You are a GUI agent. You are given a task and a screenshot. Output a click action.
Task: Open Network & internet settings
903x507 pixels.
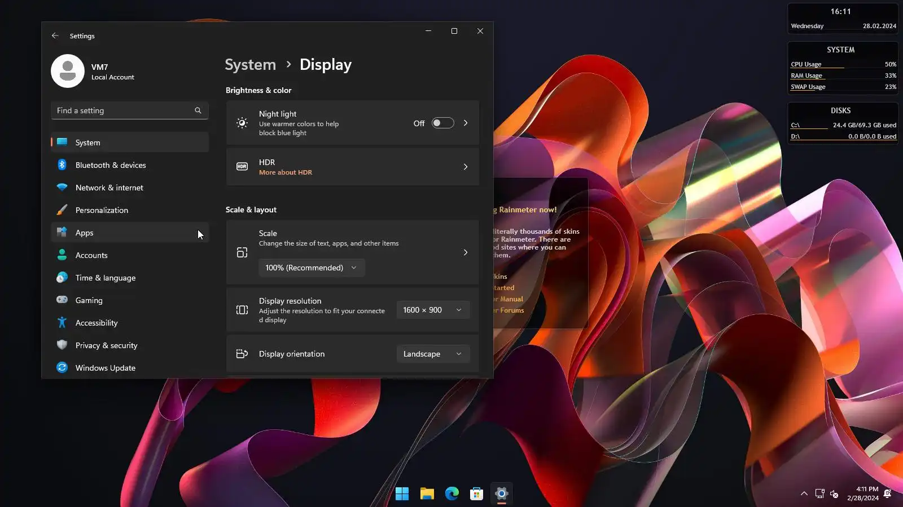130,187
